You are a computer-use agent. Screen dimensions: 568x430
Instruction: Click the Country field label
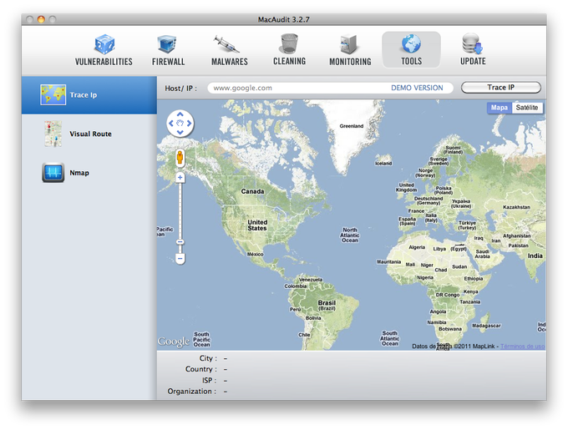(x=201, y=369)
